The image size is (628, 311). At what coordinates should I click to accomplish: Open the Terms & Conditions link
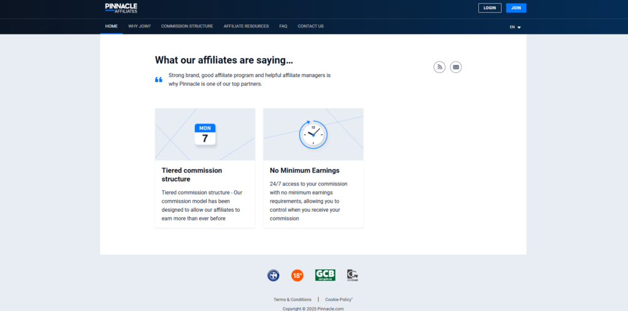293,299
